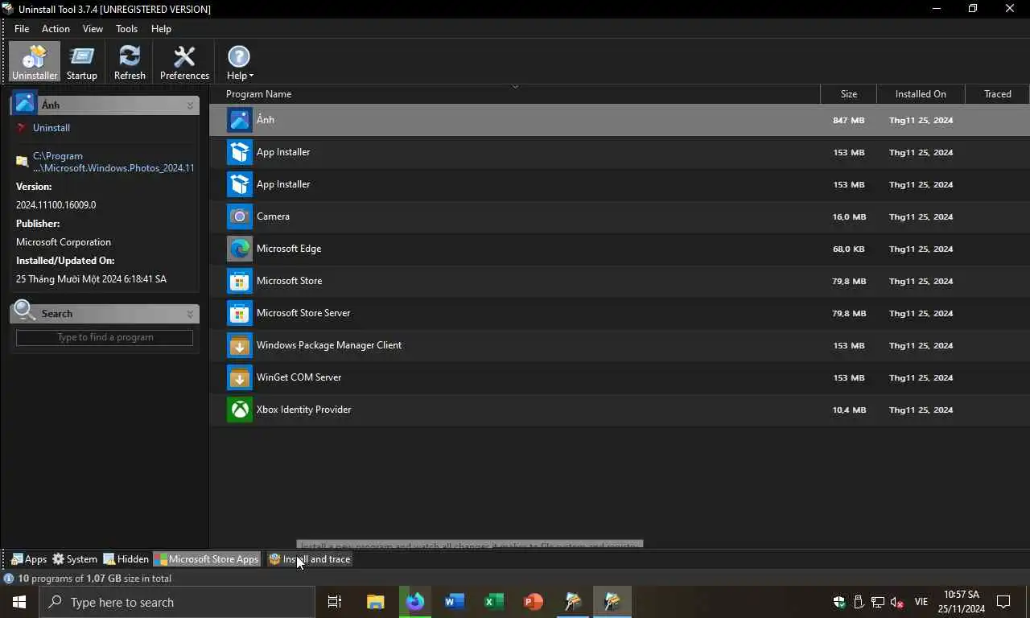
Task: Sort by Installed On column
Action: pyautogui.click(x=921, y=94)
